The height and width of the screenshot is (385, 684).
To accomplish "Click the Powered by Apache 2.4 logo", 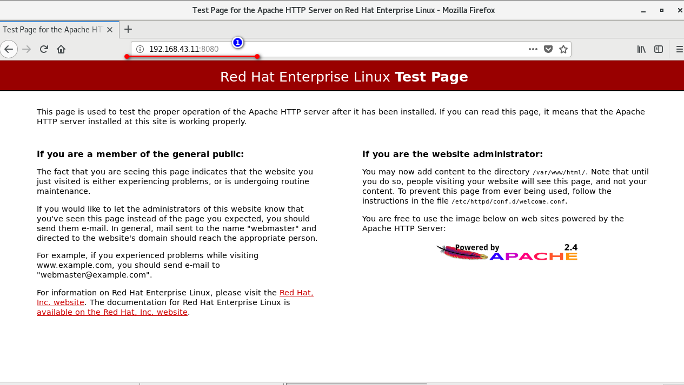I will tap(507, 252).
